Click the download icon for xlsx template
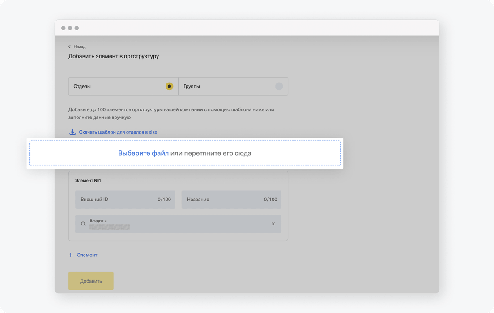The width and height of the screenshot is (494, 313). click(72, 132)
